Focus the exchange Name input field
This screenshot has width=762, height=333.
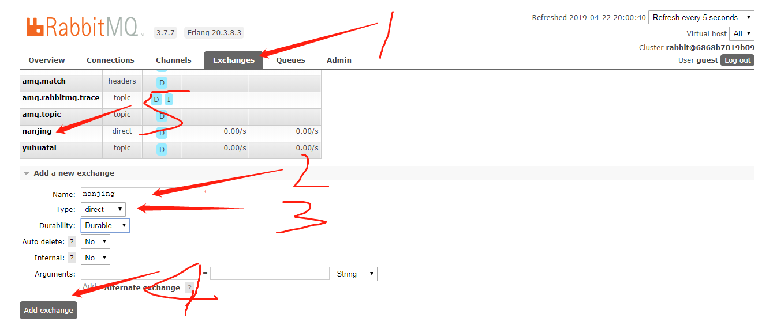(x=140, y=194)
